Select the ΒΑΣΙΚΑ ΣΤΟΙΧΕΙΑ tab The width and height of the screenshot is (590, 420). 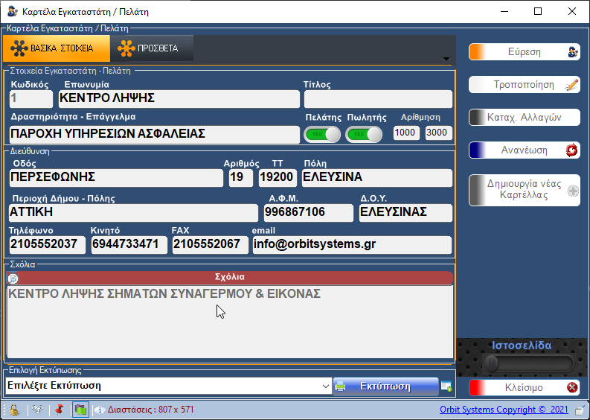57,48
